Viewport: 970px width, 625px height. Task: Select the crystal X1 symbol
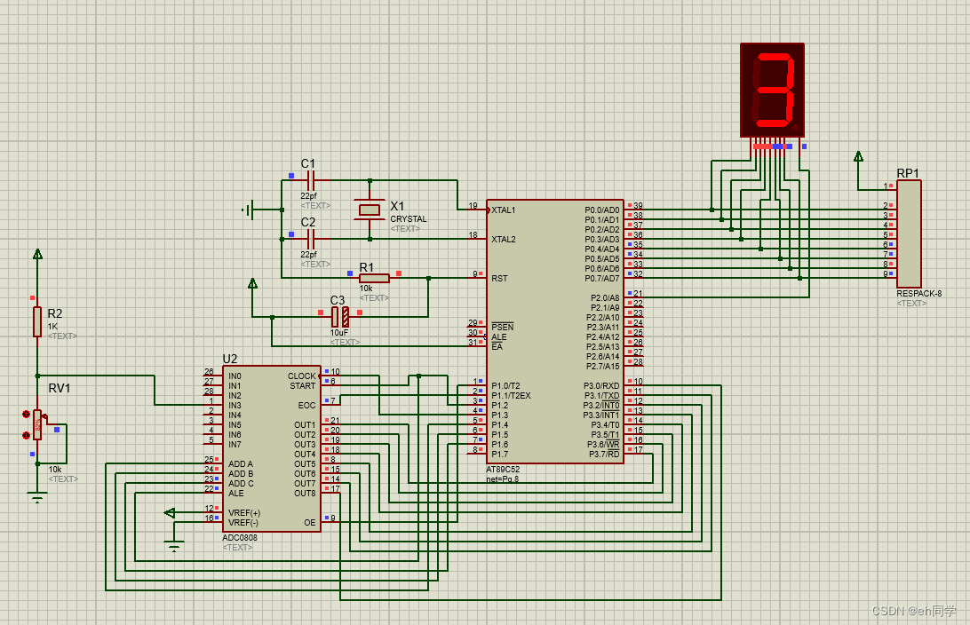pos(370,210)
